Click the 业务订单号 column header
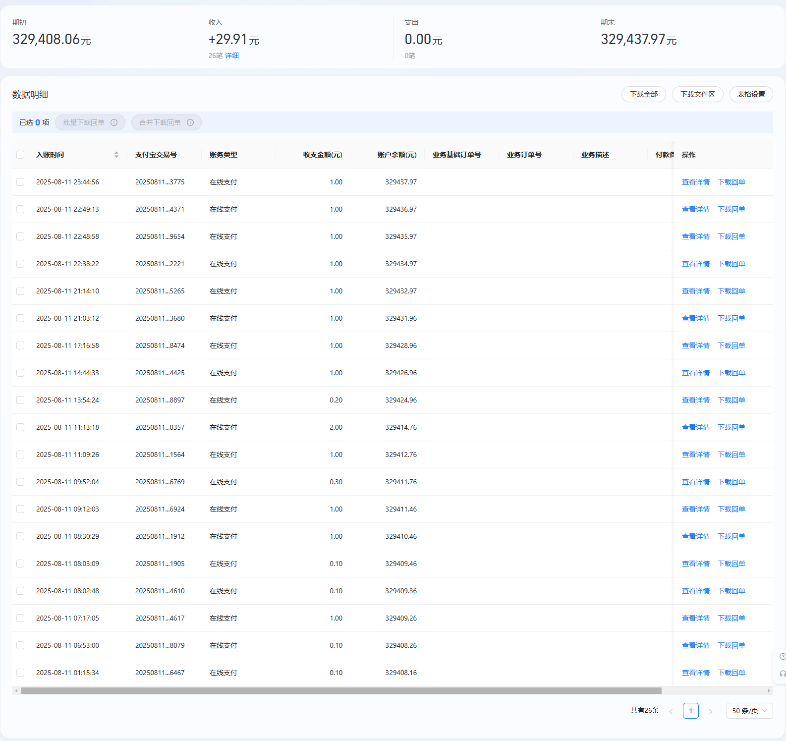 click(524, 155)
